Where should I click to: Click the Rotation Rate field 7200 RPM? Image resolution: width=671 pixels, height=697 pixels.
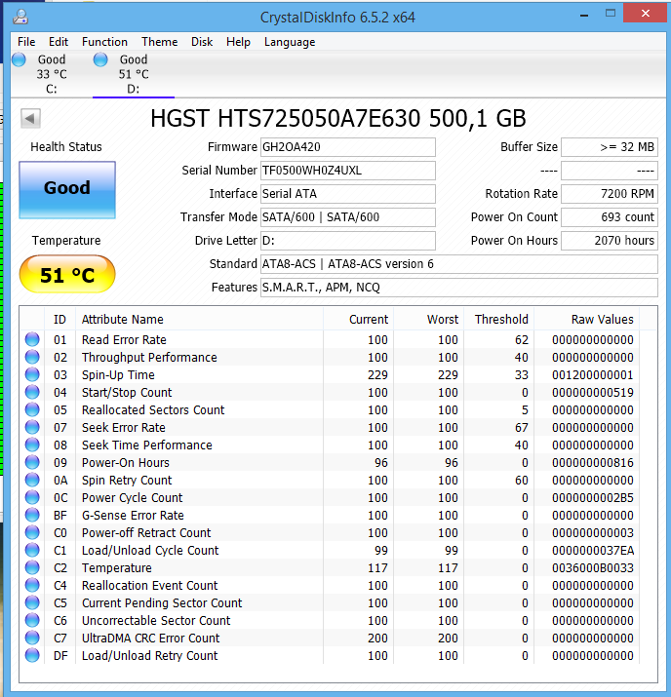coord(610,194)
